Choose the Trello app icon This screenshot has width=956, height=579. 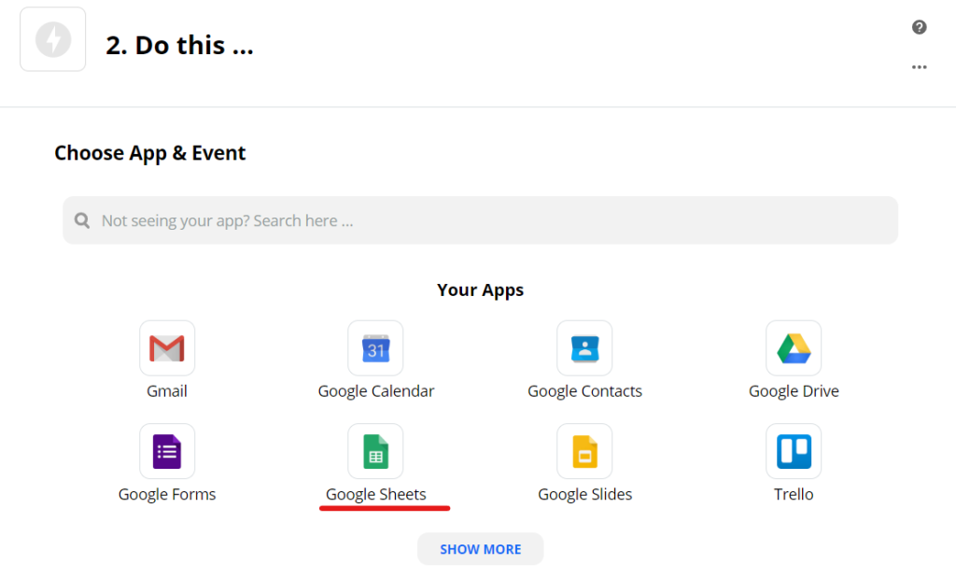(x=794, y=451)
